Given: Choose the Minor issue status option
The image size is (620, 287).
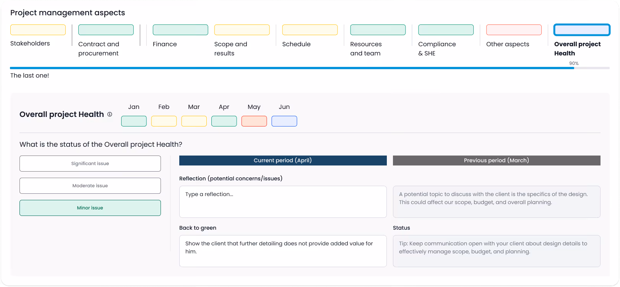Looking at the screenshot, I should pos(90,208).
